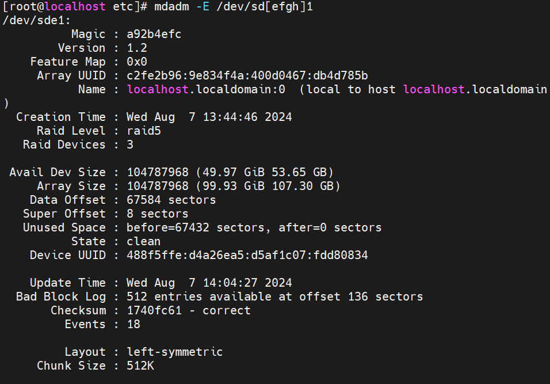This screenshot has width=550, height=384.
Task: Click the Chunk Size value 512K
Action: point(140,366)
